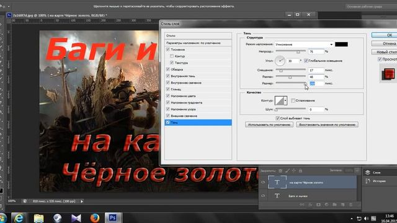Select the Наложение цвета row
The image size is (397, 223).
coord(198,96)
